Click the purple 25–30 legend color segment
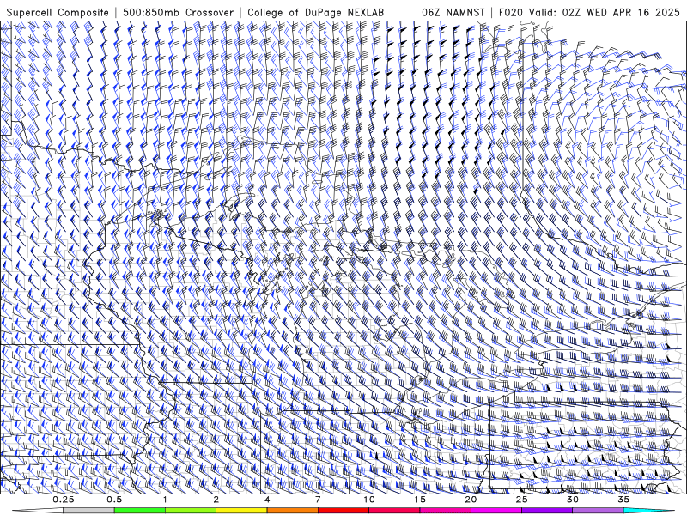687x515 pixels. pyautogui.click(x=547, y=511)
